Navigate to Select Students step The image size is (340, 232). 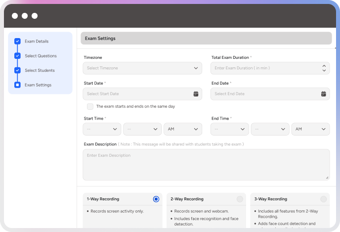40,70
